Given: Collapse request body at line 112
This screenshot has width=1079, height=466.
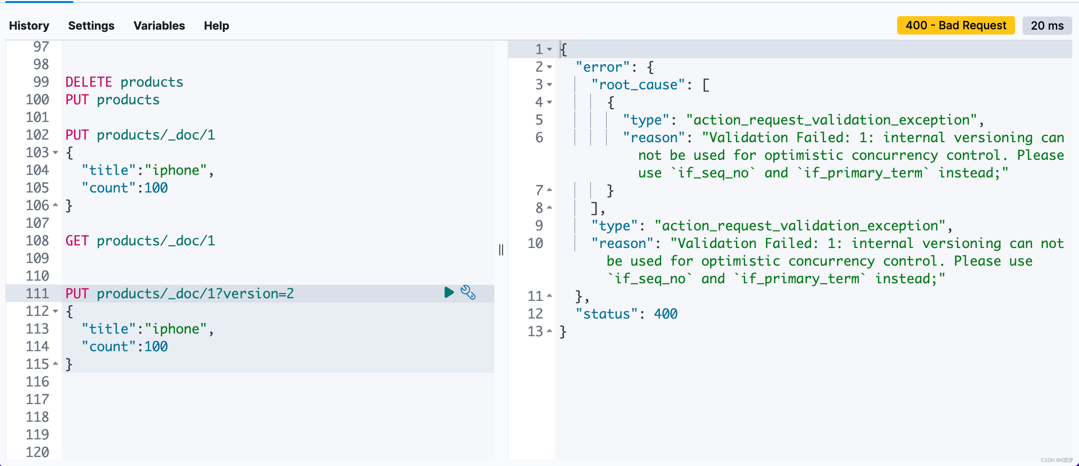Looking at the screenshot, I should pos(55,311).
